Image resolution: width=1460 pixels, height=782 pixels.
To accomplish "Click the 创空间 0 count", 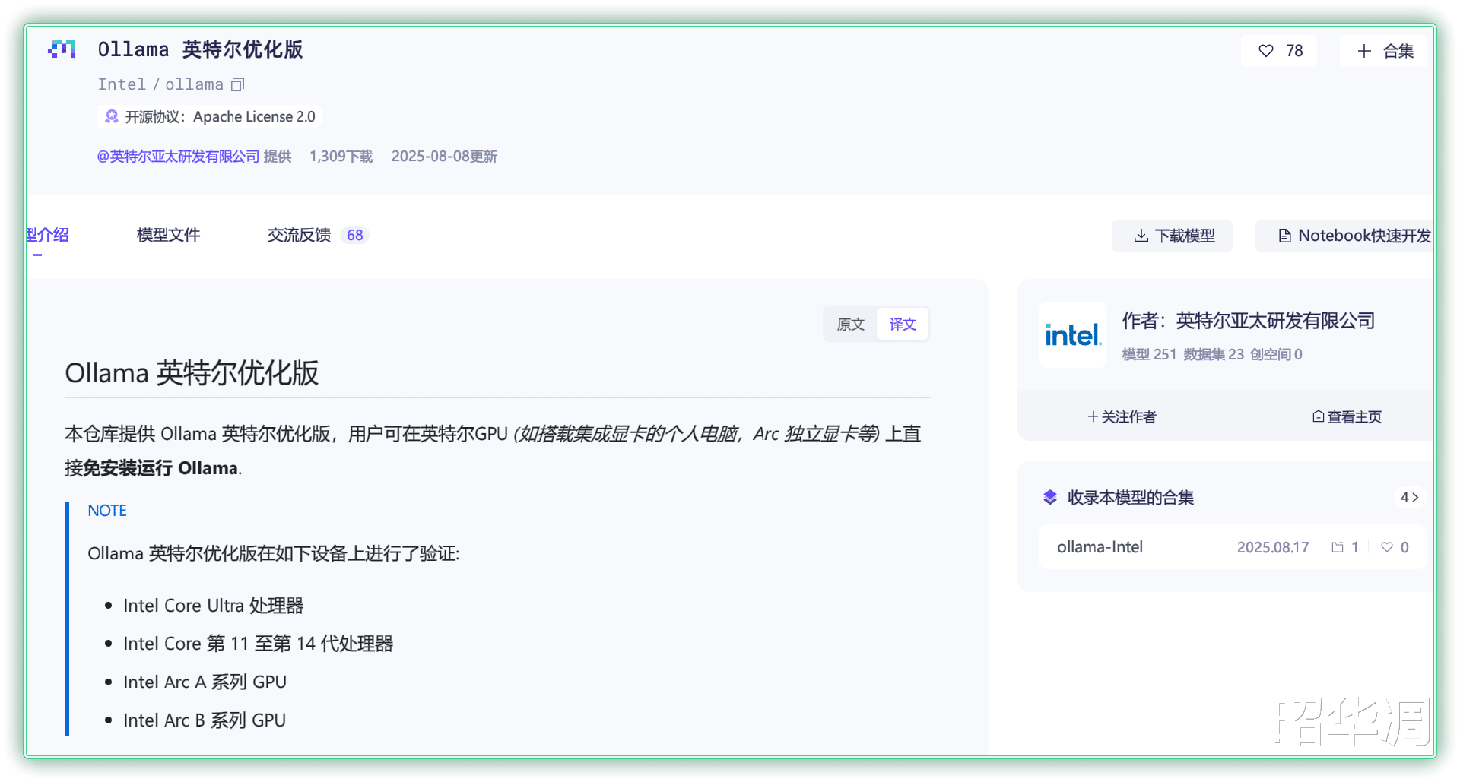I will click(x=1276, y=354).
